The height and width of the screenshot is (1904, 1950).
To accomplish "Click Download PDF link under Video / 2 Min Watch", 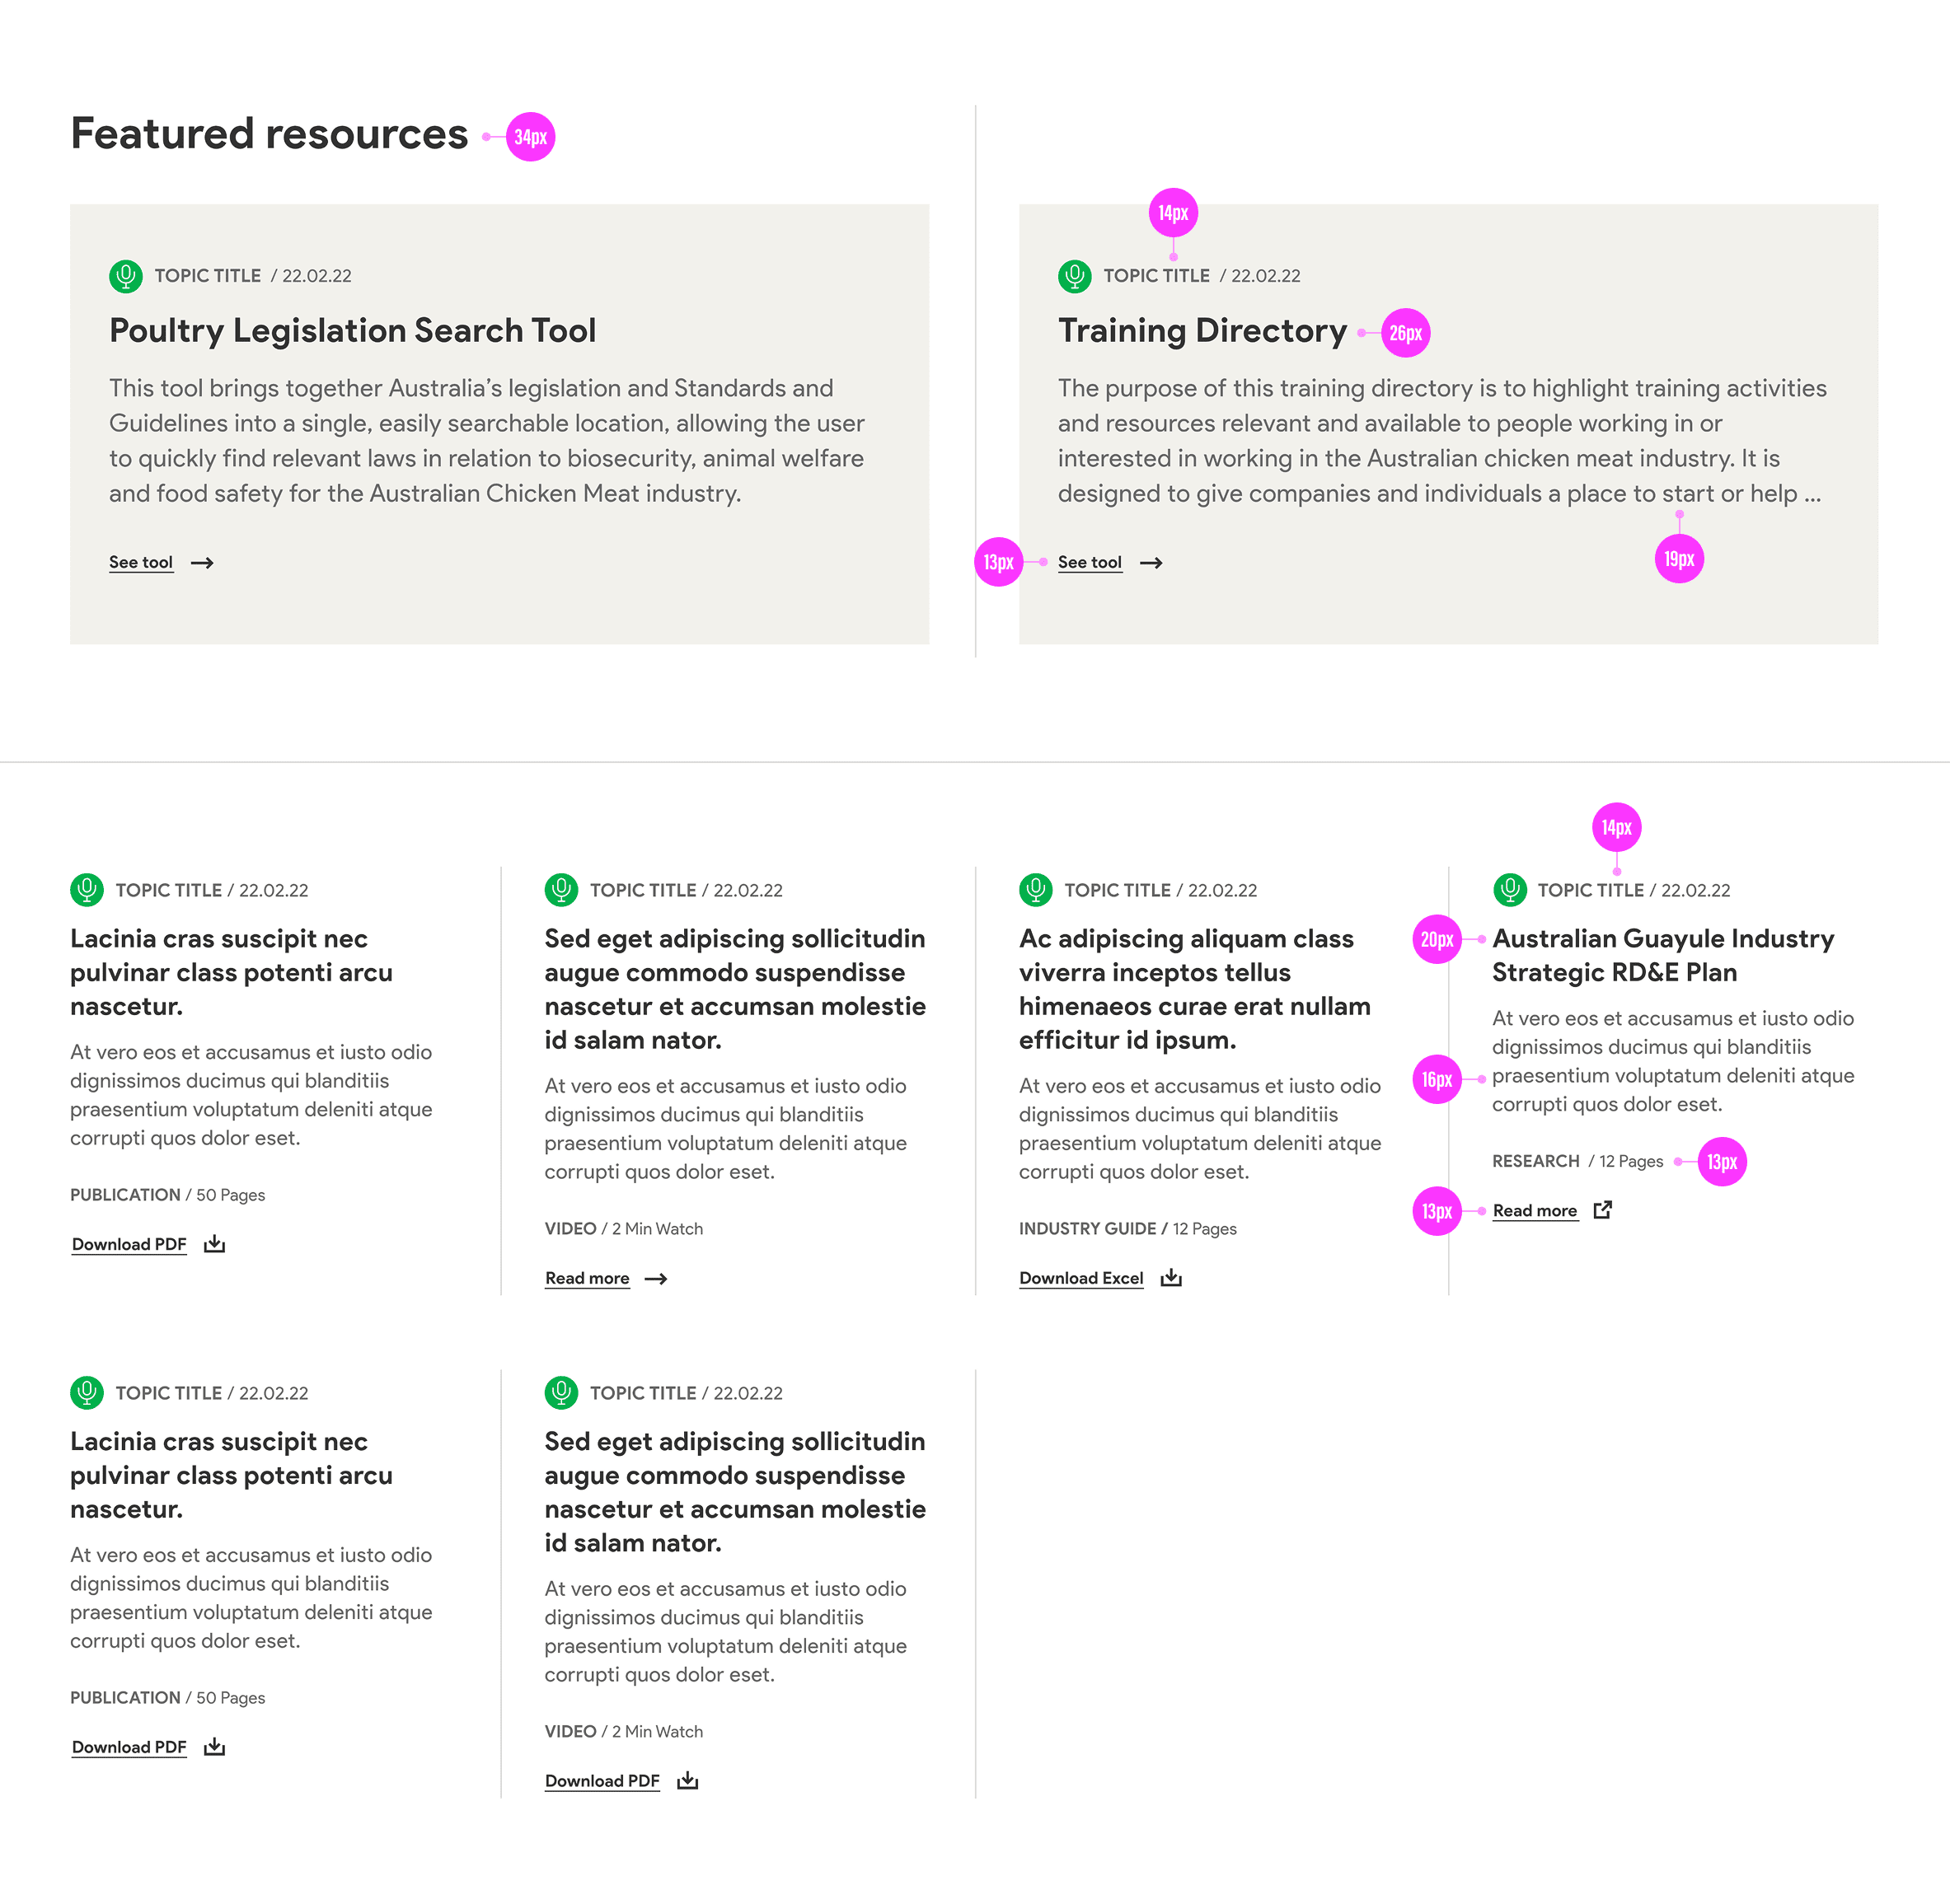I will pos(602,1781).
